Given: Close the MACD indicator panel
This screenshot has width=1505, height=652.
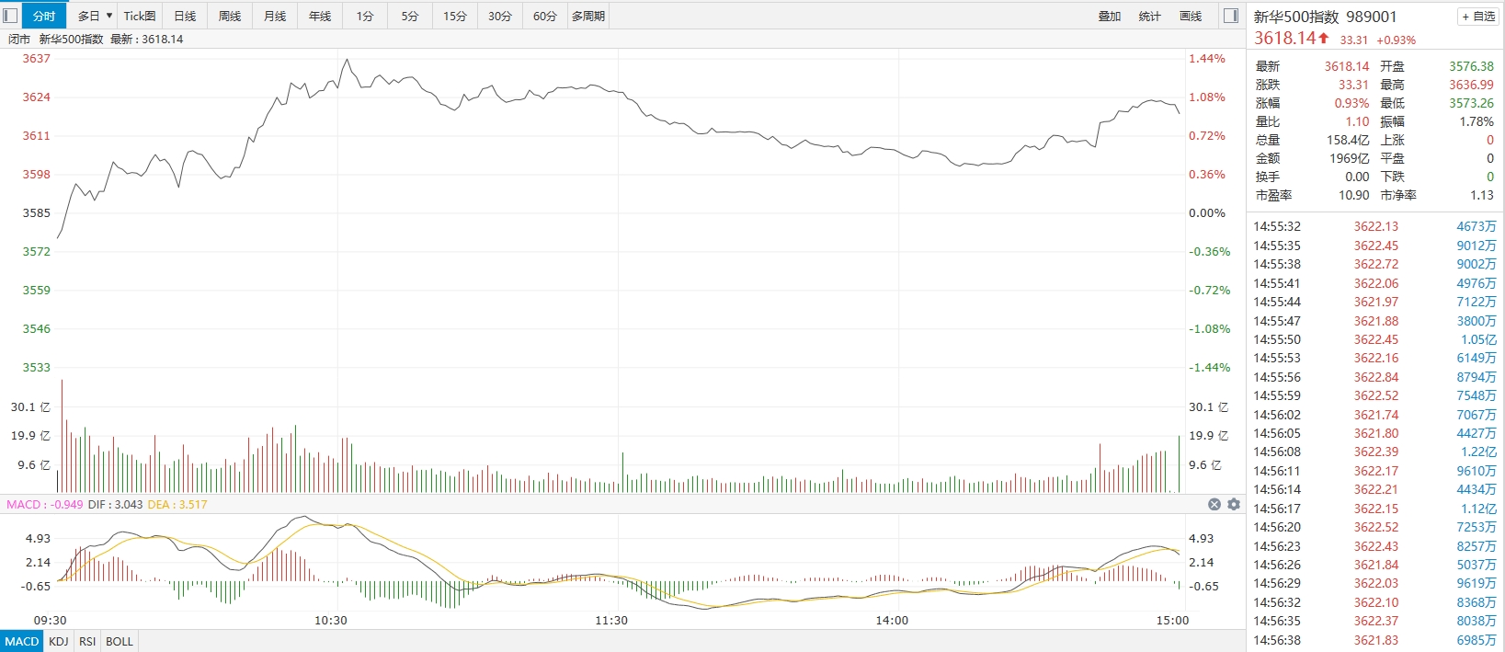Looking at the screenshot, I should click(x=1214, y=505).
